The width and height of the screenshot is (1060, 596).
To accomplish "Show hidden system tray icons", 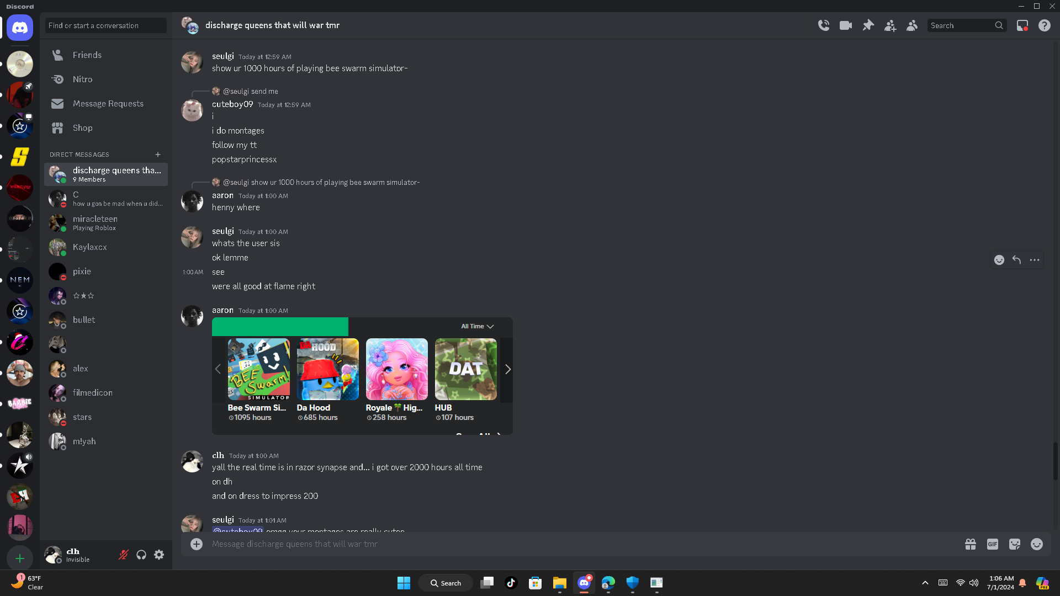I will coord(925,583).
